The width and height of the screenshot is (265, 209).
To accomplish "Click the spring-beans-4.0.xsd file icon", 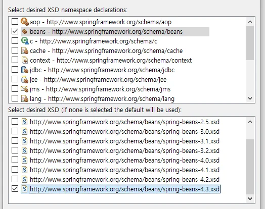I will click(24, 160).
